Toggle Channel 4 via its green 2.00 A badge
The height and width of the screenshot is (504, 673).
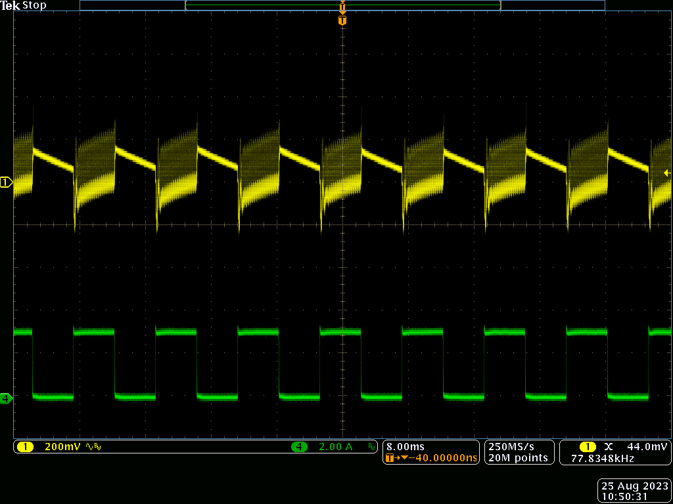[x=300, y=446]
